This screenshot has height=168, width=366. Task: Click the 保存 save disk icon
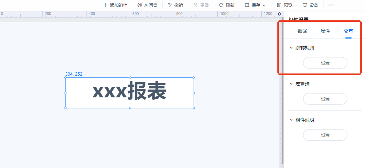(x=247, y=5)
